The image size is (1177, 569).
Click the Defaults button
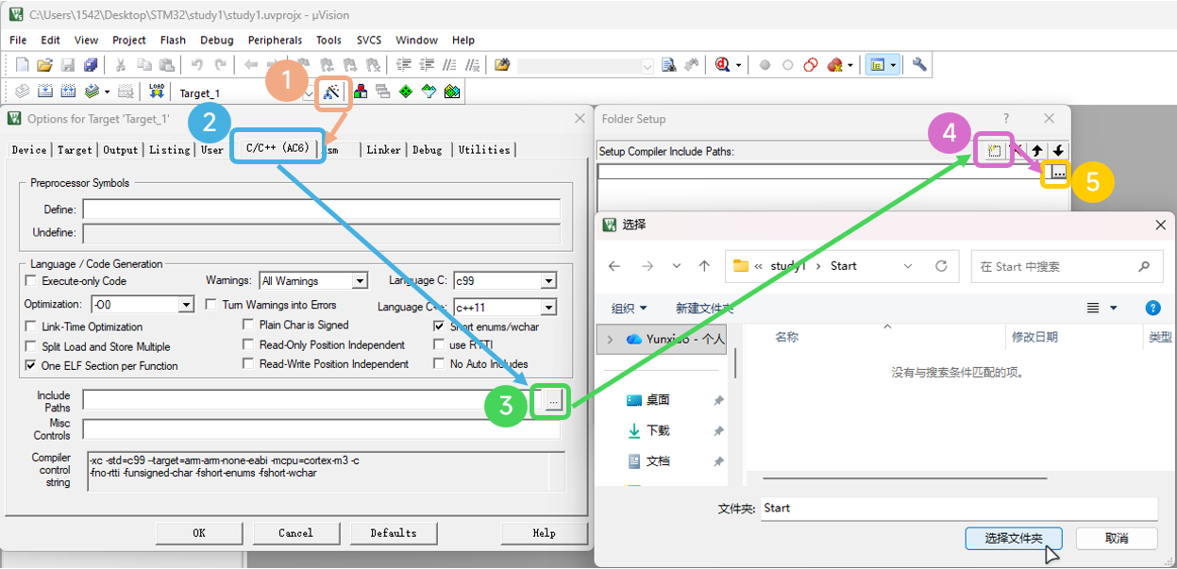click(394, 533)
